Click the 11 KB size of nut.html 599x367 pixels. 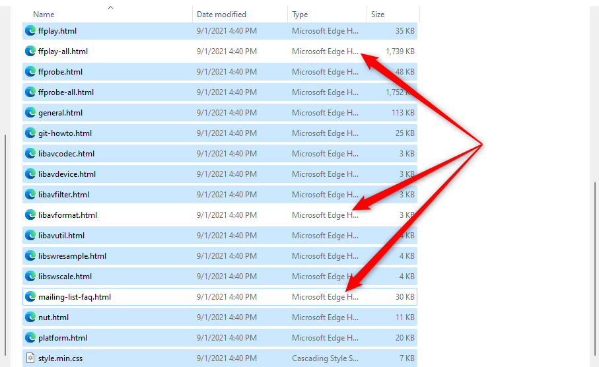(405, 317)
